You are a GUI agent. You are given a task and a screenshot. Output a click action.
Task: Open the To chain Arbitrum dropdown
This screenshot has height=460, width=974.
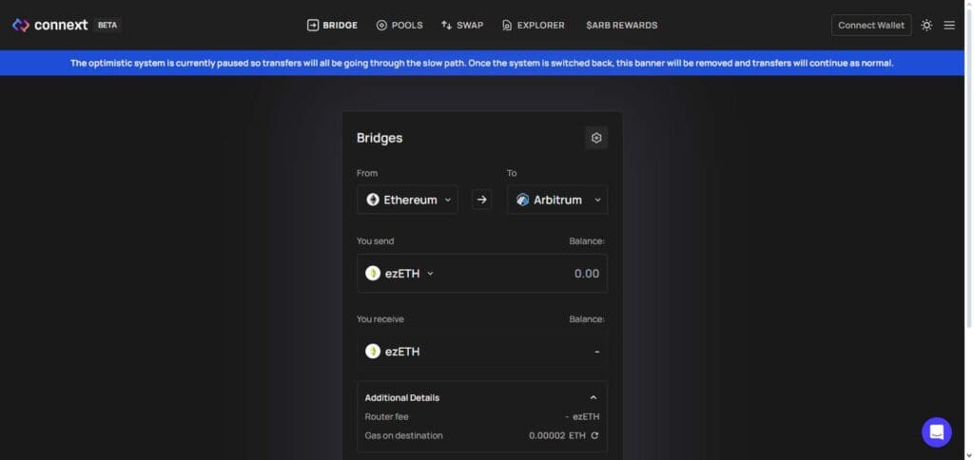point(557,200)
